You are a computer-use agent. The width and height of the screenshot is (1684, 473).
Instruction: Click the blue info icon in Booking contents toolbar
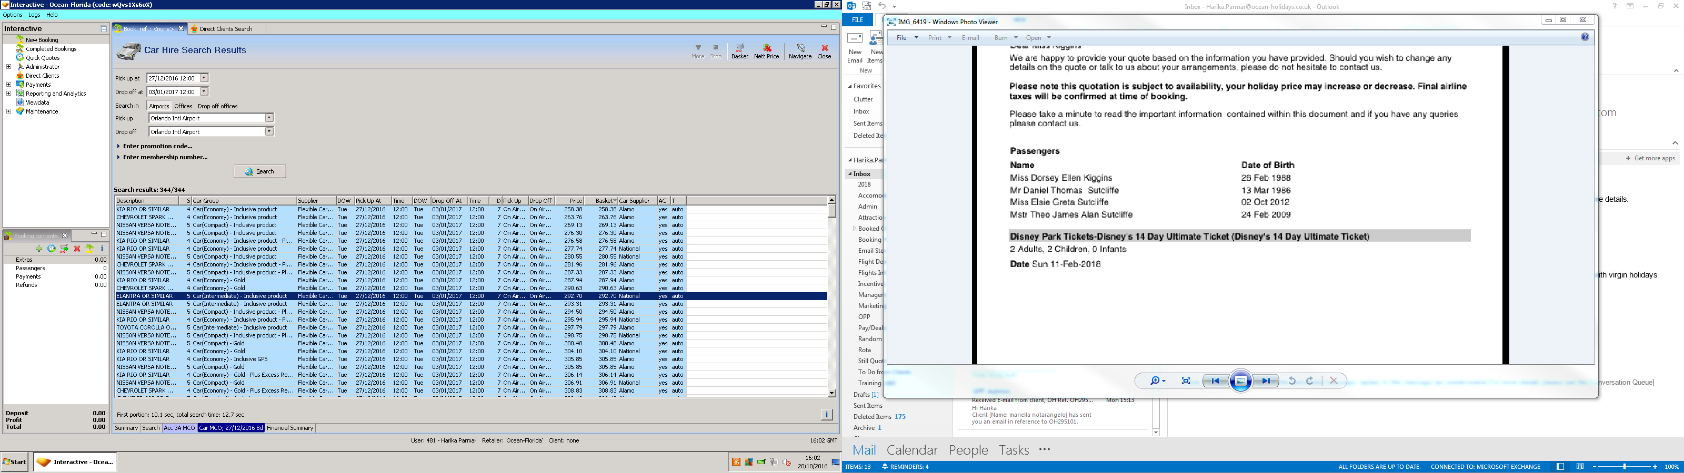102,249
